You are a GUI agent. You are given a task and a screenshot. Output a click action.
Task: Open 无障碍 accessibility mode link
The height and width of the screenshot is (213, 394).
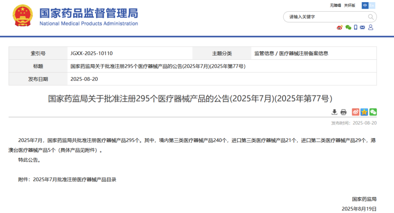pos(336,5)
